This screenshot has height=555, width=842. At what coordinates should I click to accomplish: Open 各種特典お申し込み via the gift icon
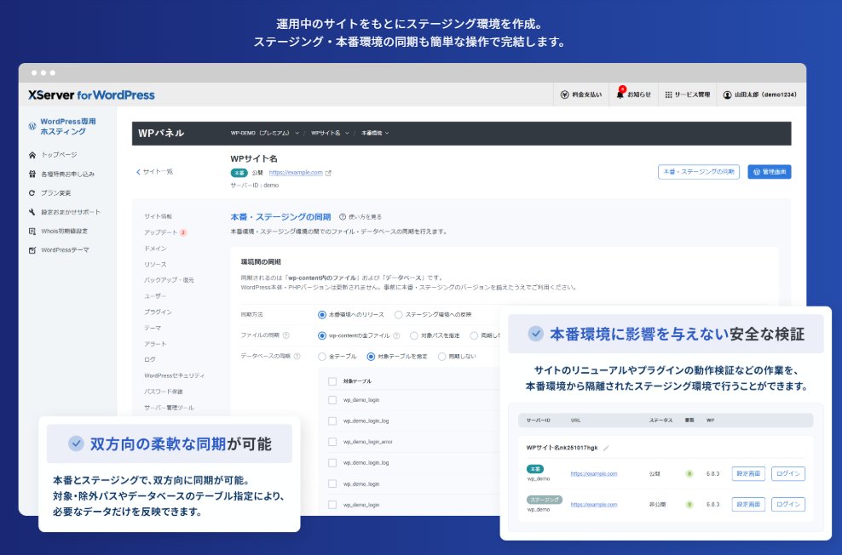[32, 174]
